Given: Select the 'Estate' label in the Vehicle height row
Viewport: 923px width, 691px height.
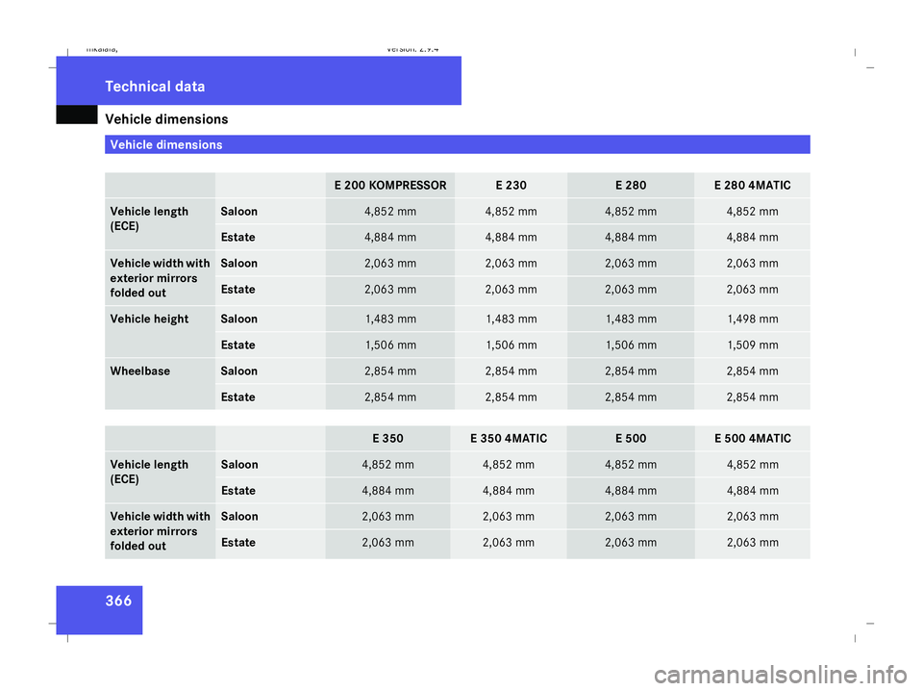Looking at the screenshot, I should (x=237, y=345).
